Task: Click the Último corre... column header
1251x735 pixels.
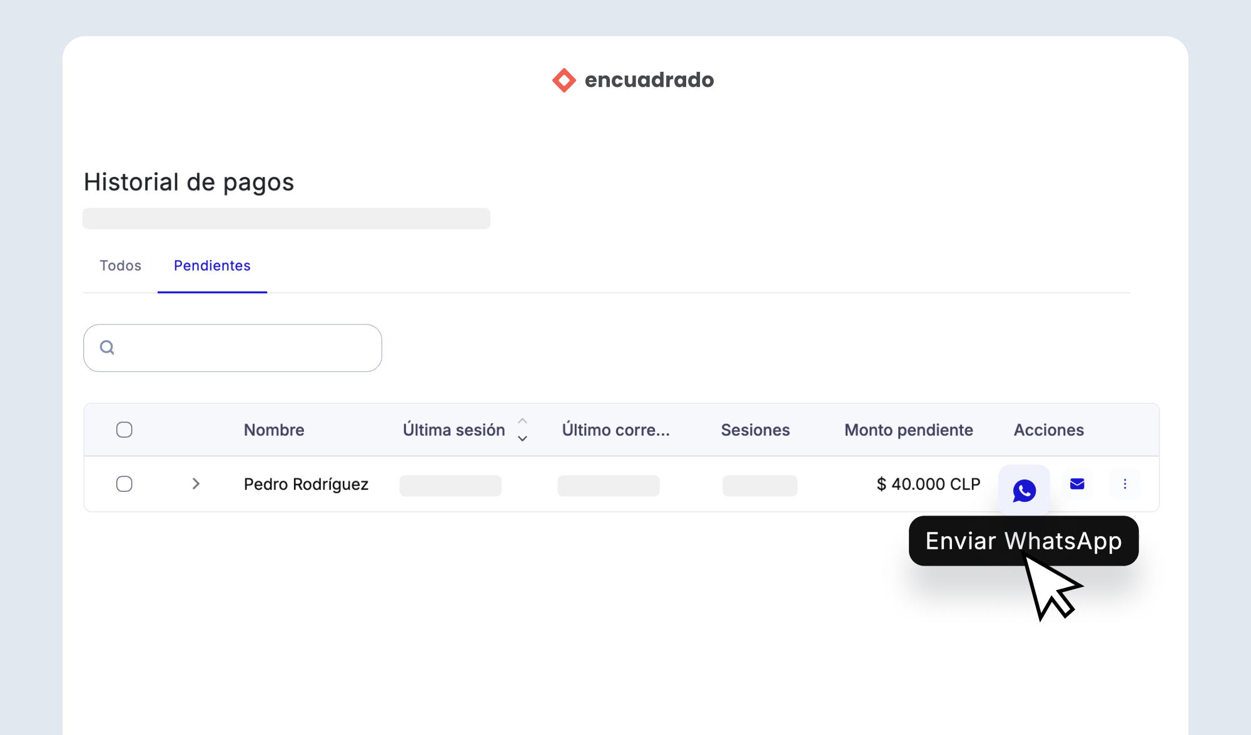Action: point(615,430)
